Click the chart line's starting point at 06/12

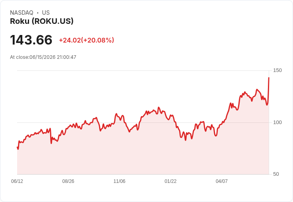click(x=18, y=148)
